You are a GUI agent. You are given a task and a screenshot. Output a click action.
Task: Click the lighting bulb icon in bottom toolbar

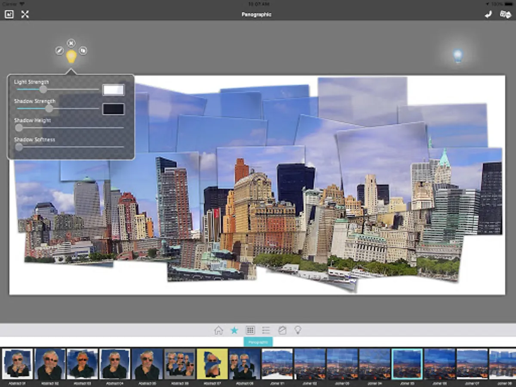click(298, 330)
